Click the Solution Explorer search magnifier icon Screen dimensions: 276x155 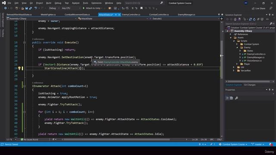click(271, 24)
